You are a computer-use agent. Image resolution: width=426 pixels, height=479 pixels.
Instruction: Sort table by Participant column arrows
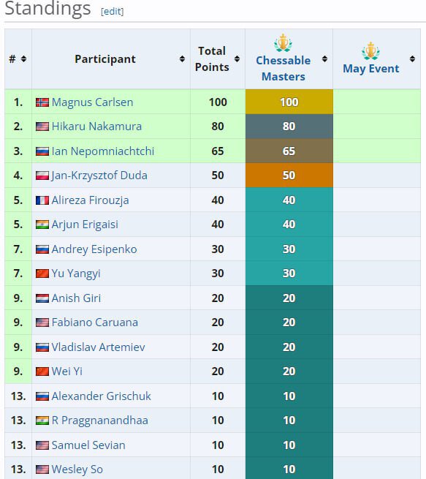coord(182,59)
